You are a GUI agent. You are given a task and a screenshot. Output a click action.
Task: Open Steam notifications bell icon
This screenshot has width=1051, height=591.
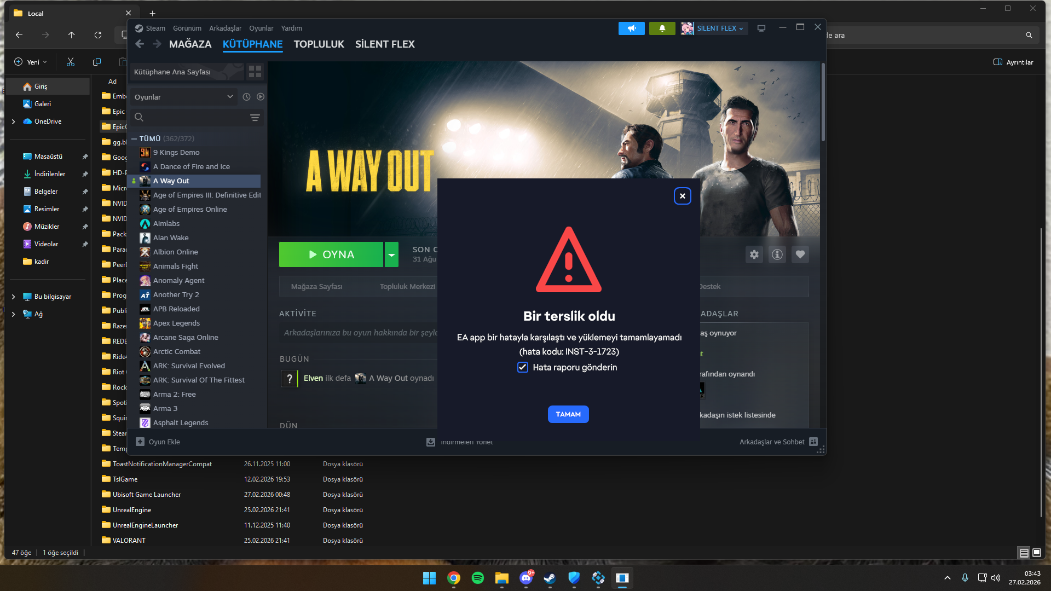(x=662, y=28)
